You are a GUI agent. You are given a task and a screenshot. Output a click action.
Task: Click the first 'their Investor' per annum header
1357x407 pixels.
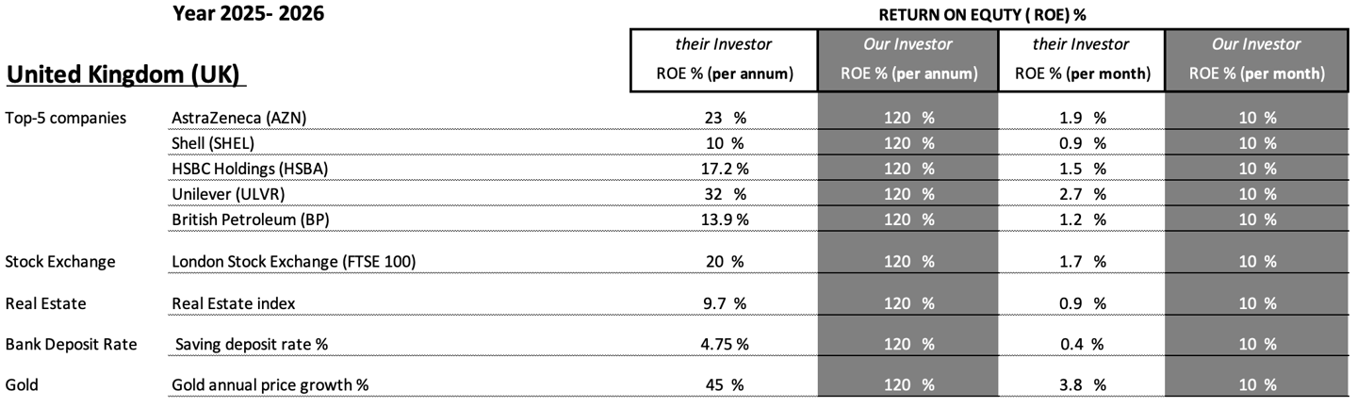click(x=724, y=44)
